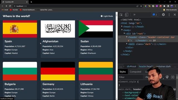Toggle the device toolbar in DevTools
The width and height of the screenshot is (178, 100).
coord(127,15)
